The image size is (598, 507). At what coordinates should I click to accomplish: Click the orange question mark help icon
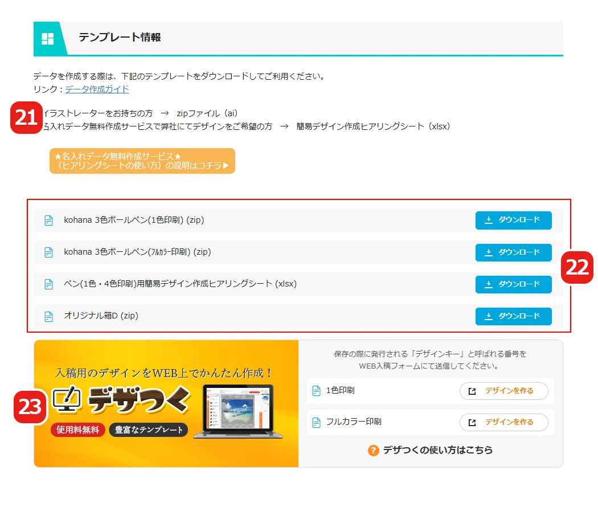click(372, 449)
